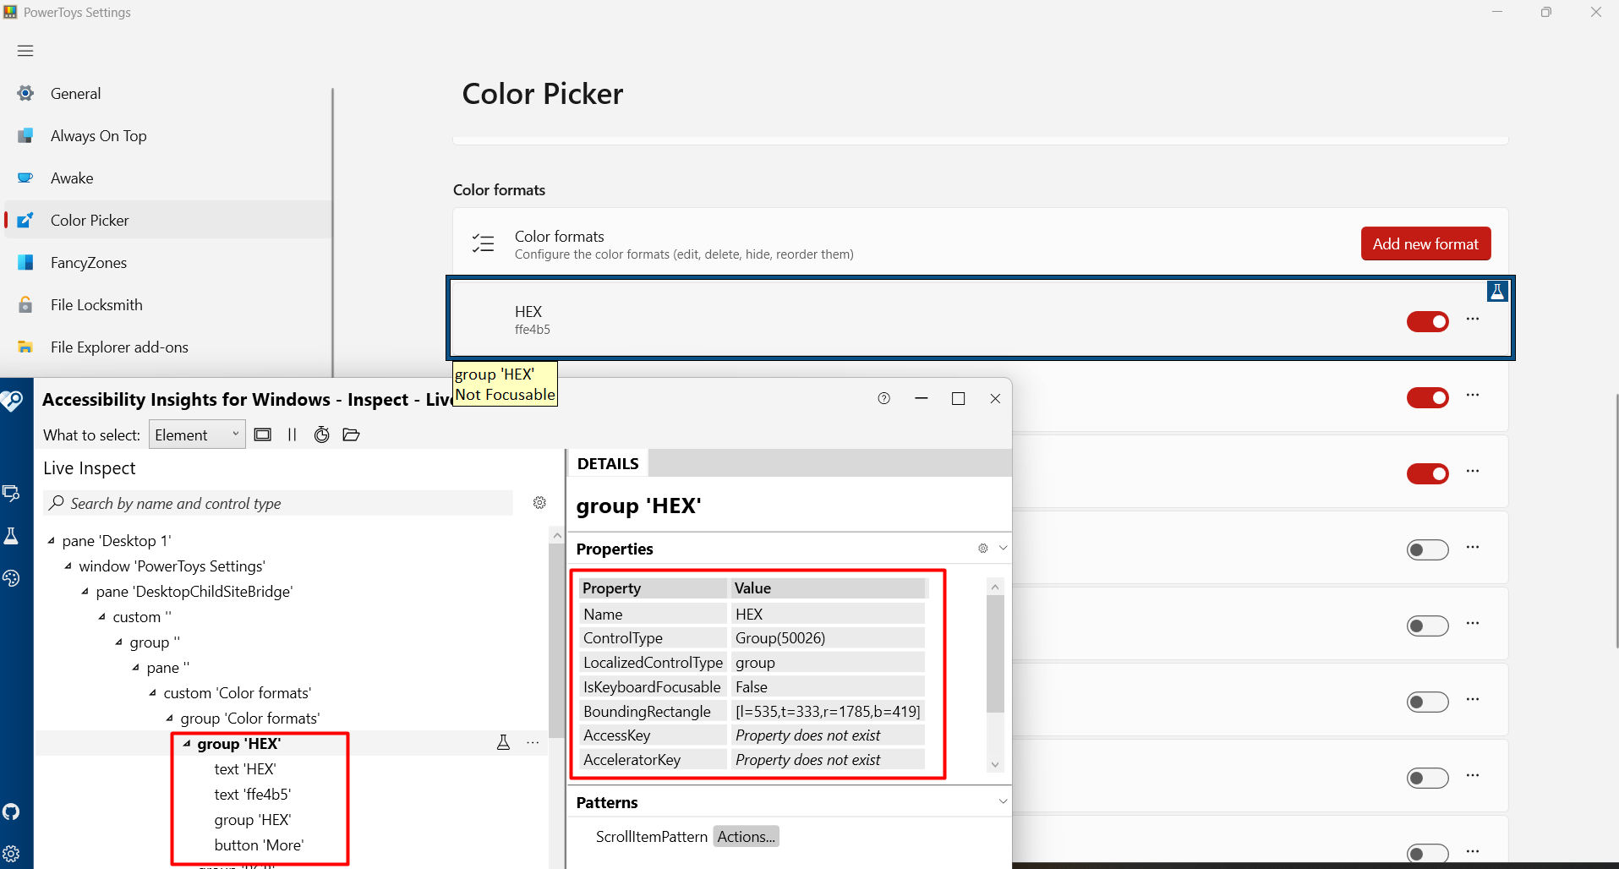Turn off the HEX color format toggle
This screenshot has height=869, width=1619.
[x=1427, y=321]
